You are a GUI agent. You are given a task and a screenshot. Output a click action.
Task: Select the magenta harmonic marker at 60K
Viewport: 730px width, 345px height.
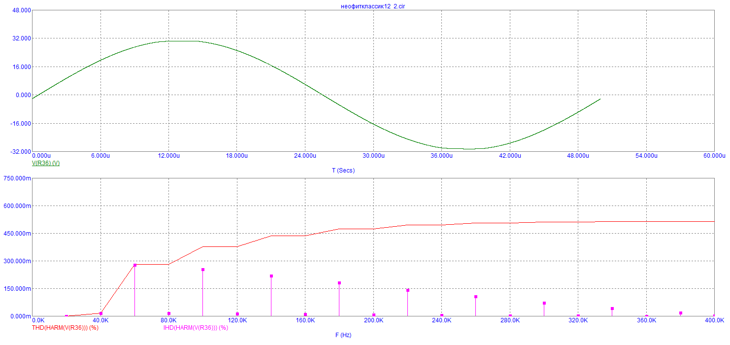(135, 265)
